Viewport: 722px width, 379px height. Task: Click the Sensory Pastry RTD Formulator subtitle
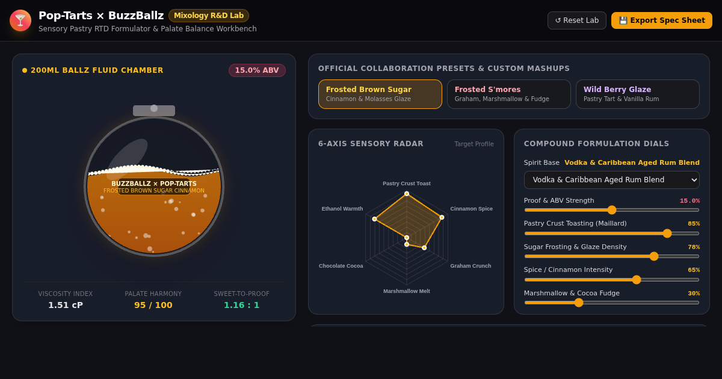pyautogui.click(x=147, y=29)
